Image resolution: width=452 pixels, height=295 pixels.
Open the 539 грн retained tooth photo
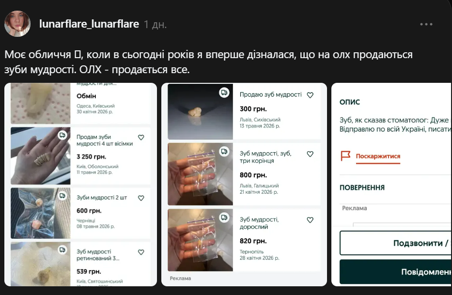(x=41, y=264)
